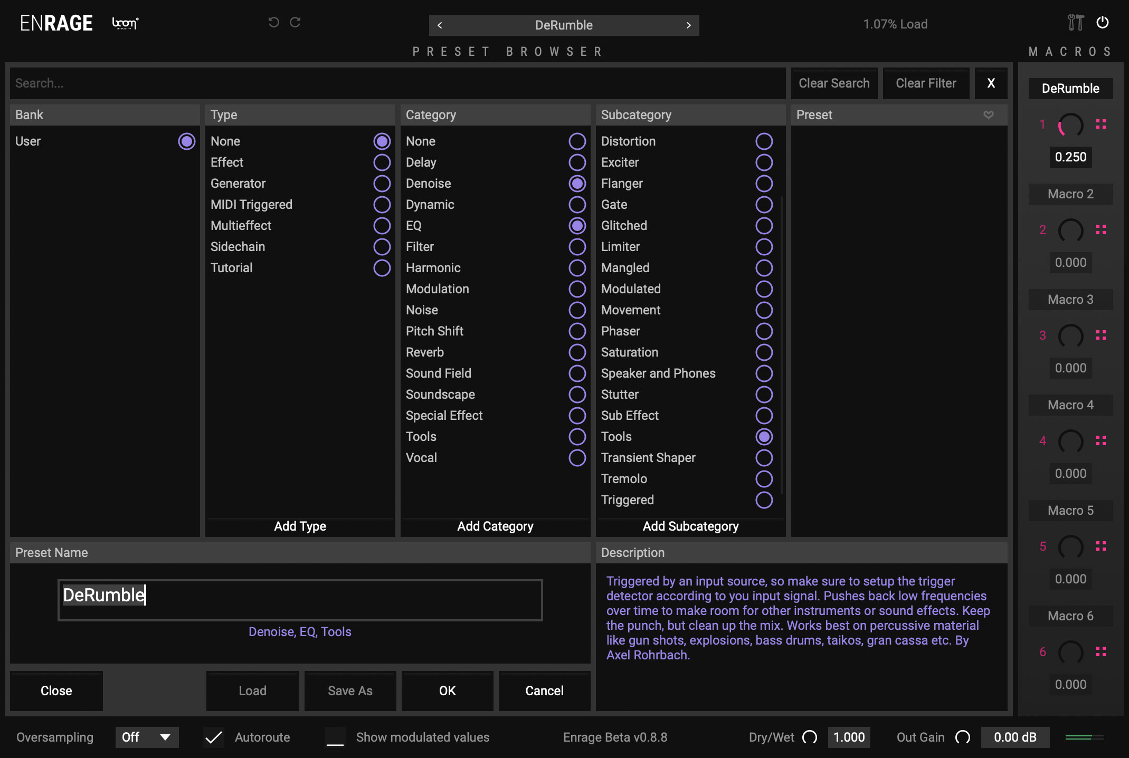Click the power button at top right
This screenshot has width=1129, height=758.
1103,23
